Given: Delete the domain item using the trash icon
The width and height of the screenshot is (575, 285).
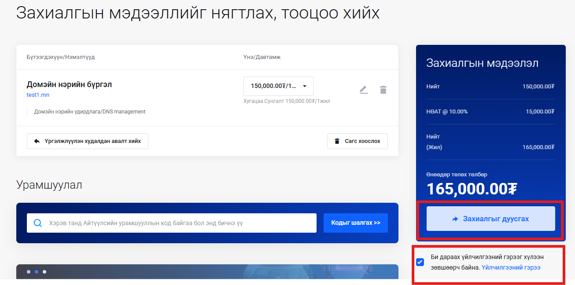Looking at the screenshot, I should coord(383,90).
